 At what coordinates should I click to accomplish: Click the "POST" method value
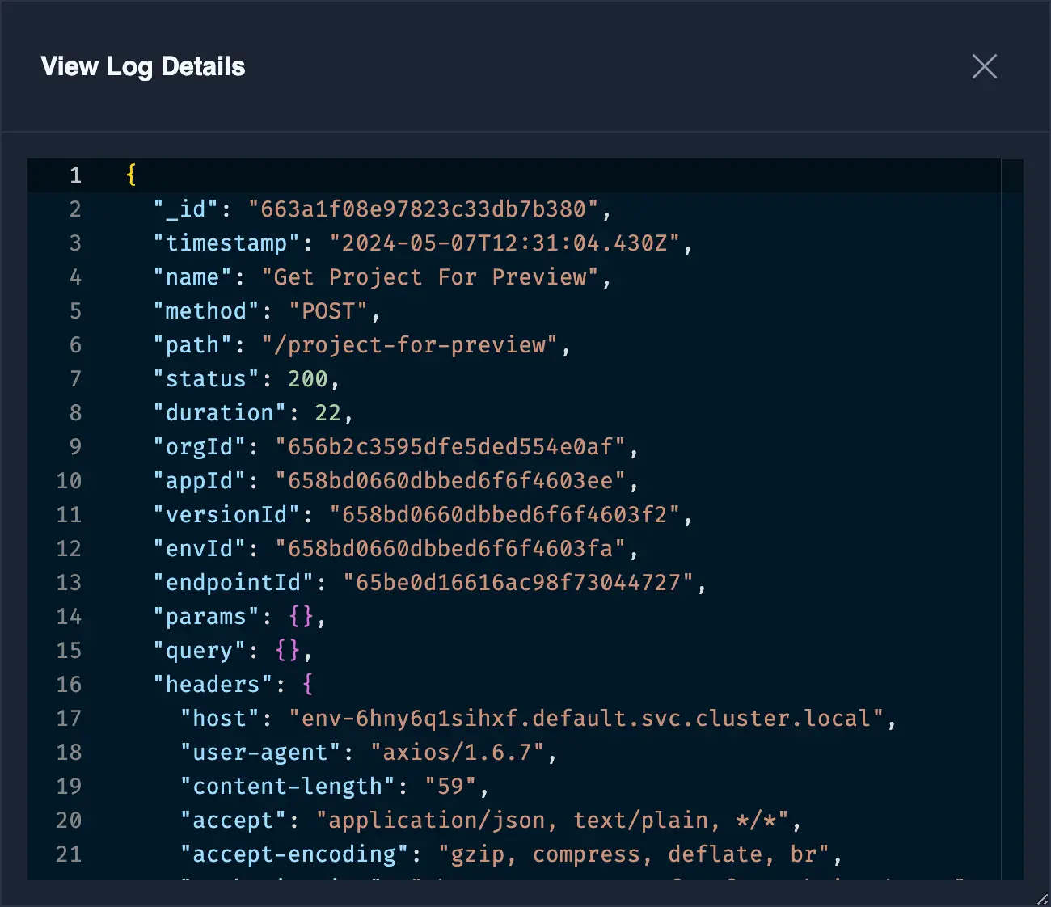click(328, 311)
